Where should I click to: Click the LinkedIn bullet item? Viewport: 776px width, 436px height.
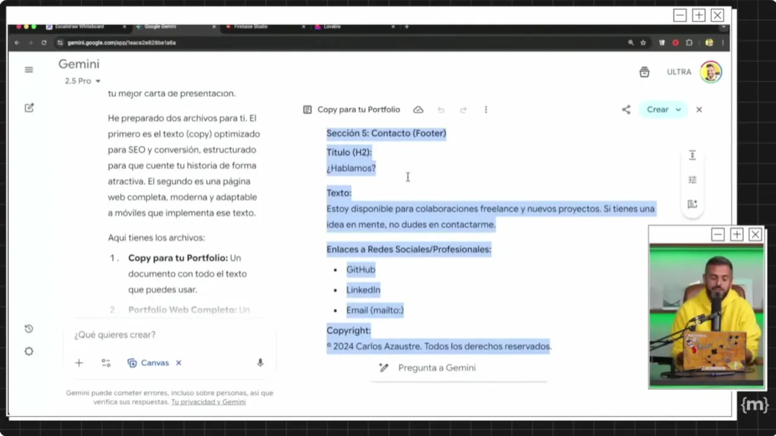tap(363, 290)
